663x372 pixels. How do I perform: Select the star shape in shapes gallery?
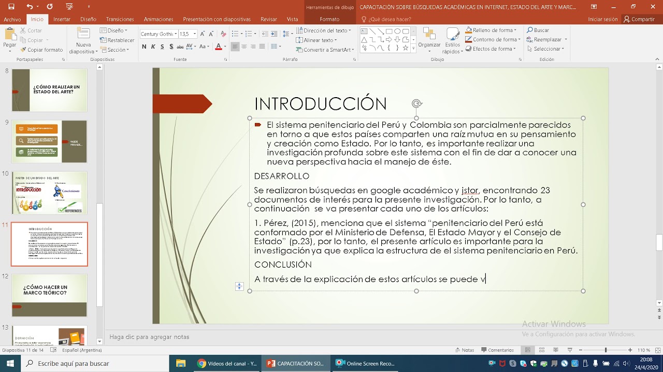point(406,48)
